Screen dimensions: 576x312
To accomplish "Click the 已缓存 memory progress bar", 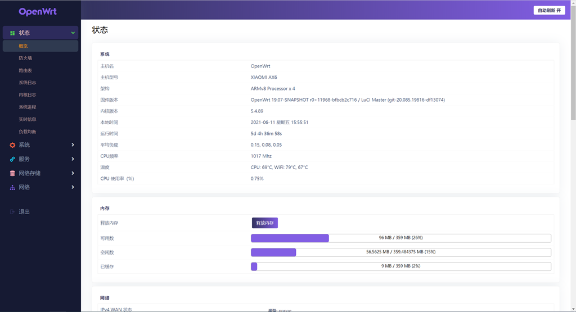I will coord(400,266).
